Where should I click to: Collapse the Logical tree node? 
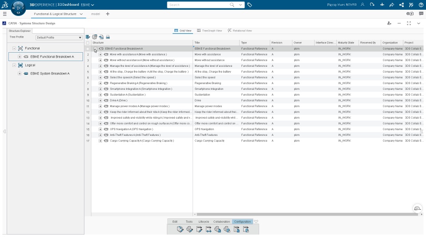14,65
